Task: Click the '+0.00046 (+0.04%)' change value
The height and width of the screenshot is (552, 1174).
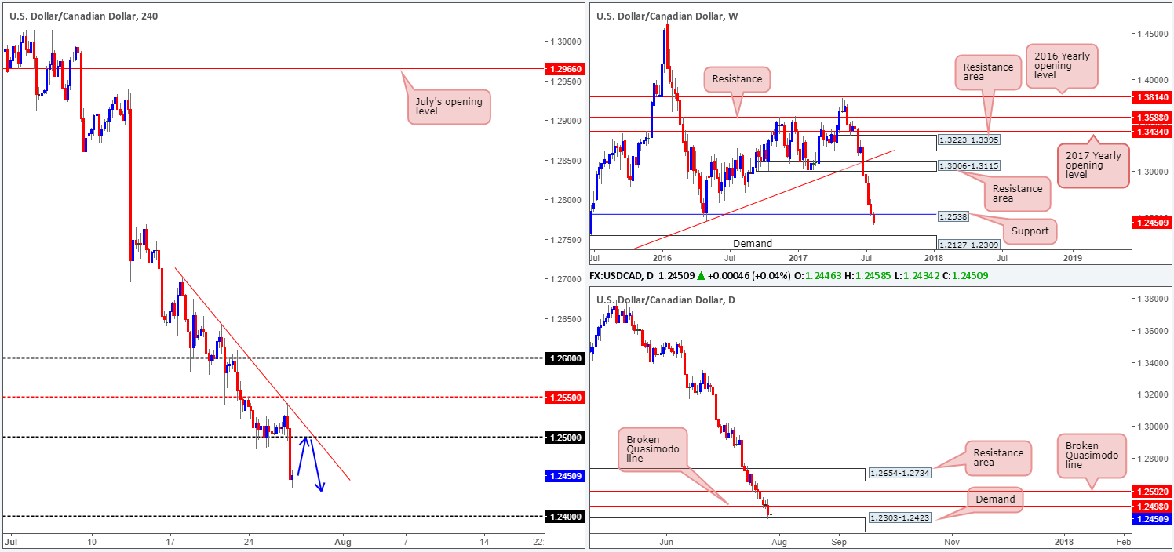Action: click(748, 276)
